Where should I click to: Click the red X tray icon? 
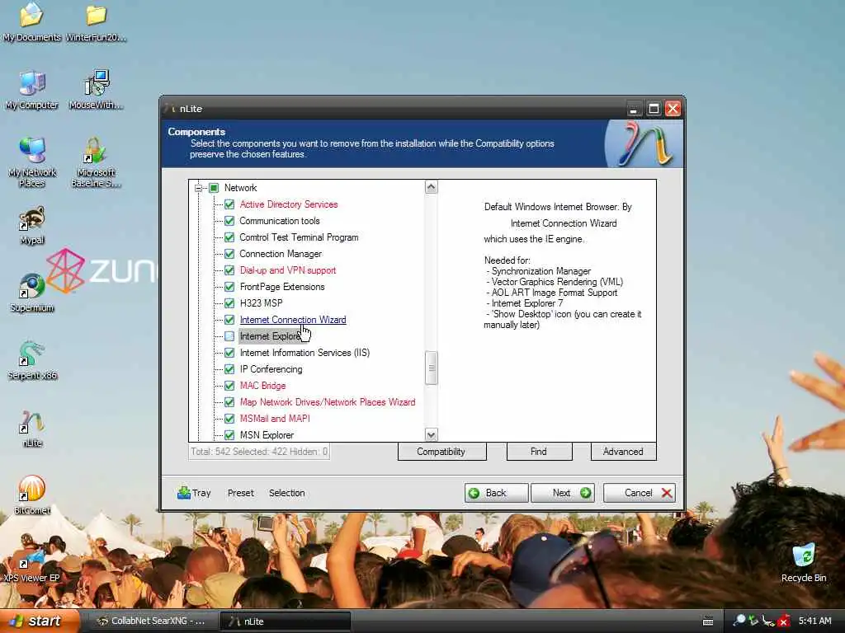784,621
